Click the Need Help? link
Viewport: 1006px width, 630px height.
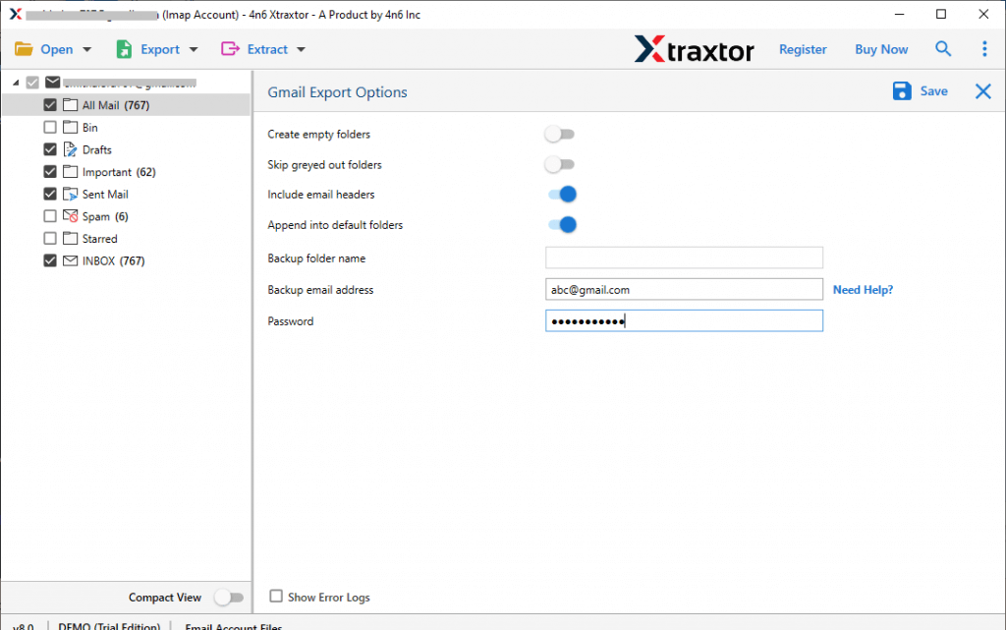tap(863, 289)
